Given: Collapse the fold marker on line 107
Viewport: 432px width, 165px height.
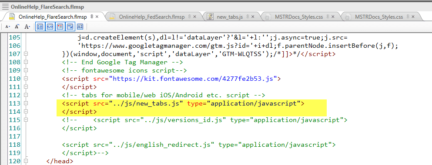Looking at the screenshot, I should click(x=26, y=54).
